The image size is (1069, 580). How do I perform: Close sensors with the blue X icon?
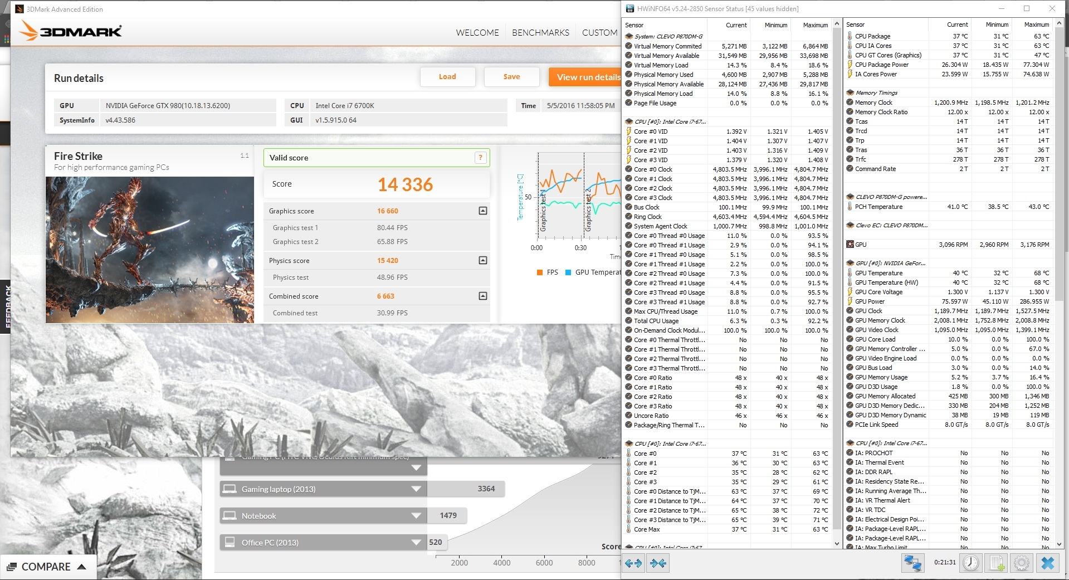1048,563
